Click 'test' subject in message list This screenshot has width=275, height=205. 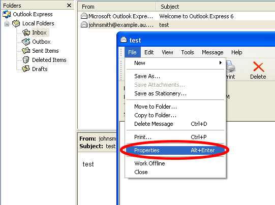(164, 25)
